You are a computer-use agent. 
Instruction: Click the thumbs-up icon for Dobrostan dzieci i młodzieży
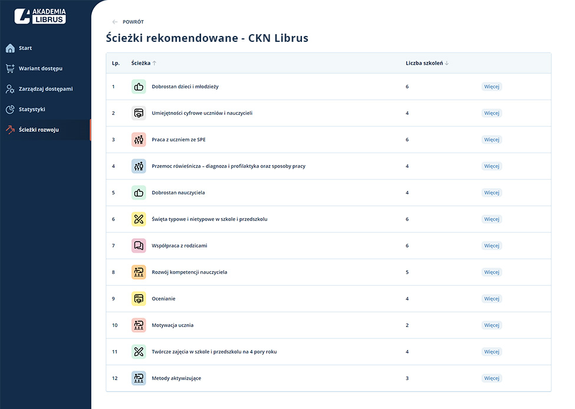(x=139, y=87)
